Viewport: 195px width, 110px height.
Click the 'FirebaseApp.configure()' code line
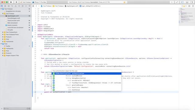click(x=54, y=42)
